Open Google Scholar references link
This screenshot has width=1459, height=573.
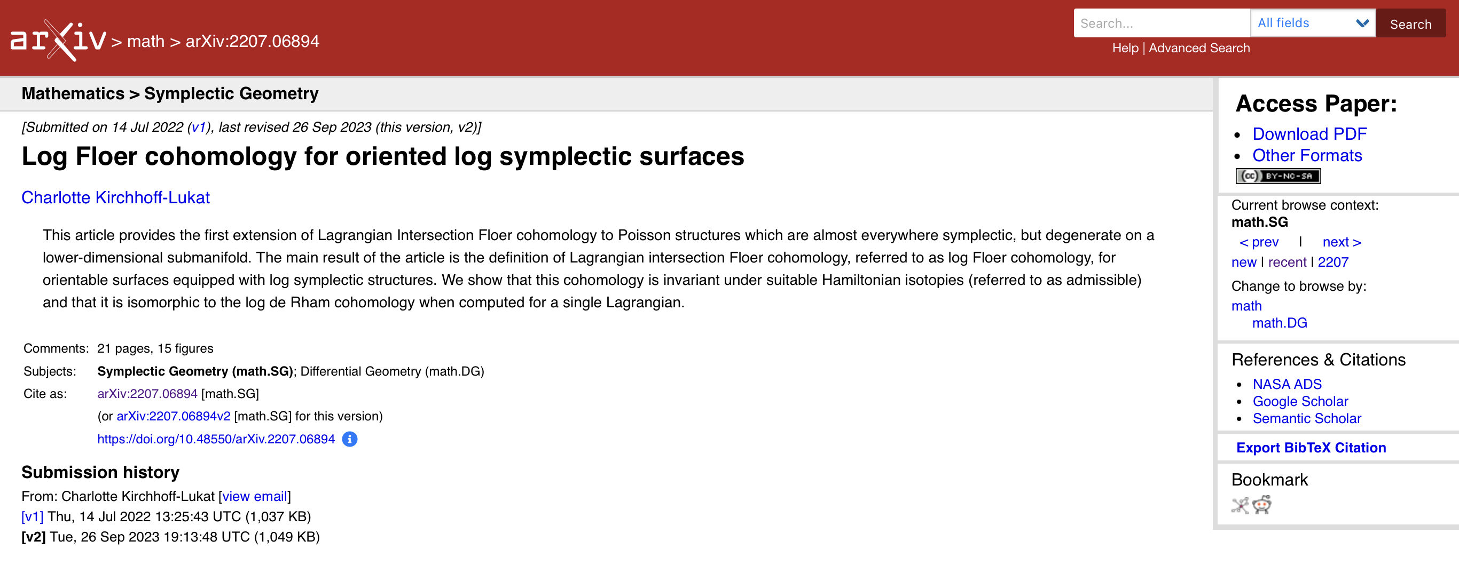[1300, 401]
